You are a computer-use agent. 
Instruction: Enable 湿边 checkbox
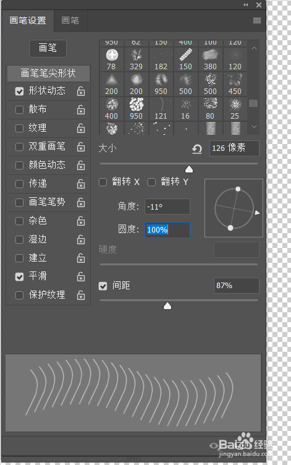tap(19, 240)
